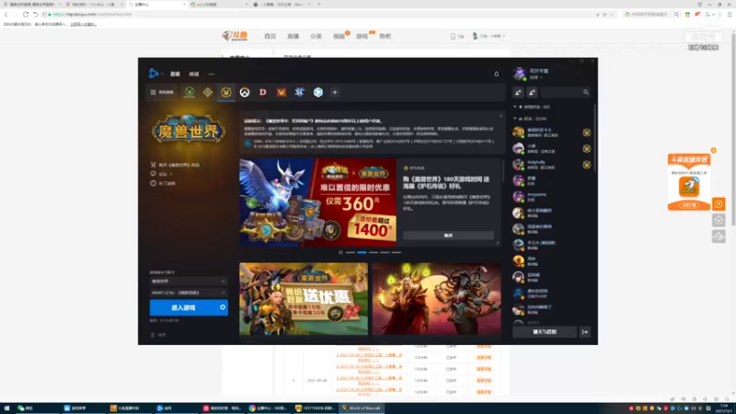The width and height of the screenshot is (736, 414).
Task: Close the Douyu companion popup
Action: [714, 150]
